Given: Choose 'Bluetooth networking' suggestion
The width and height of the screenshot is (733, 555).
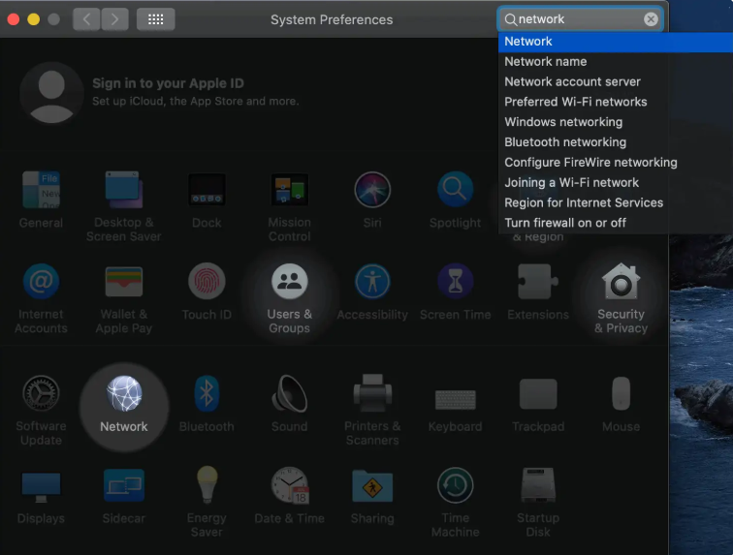Looking at the screenshot, I should (x=565, y=142).
